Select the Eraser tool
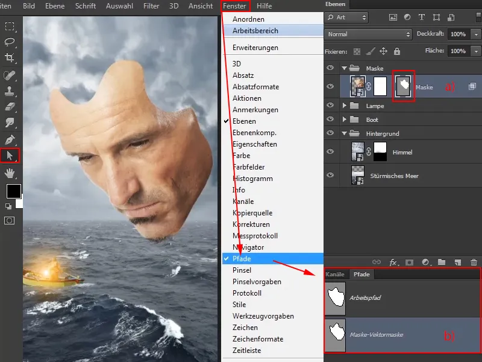This screenshot has width=482, height=362. pyautogui.click(x=10, y=107)
